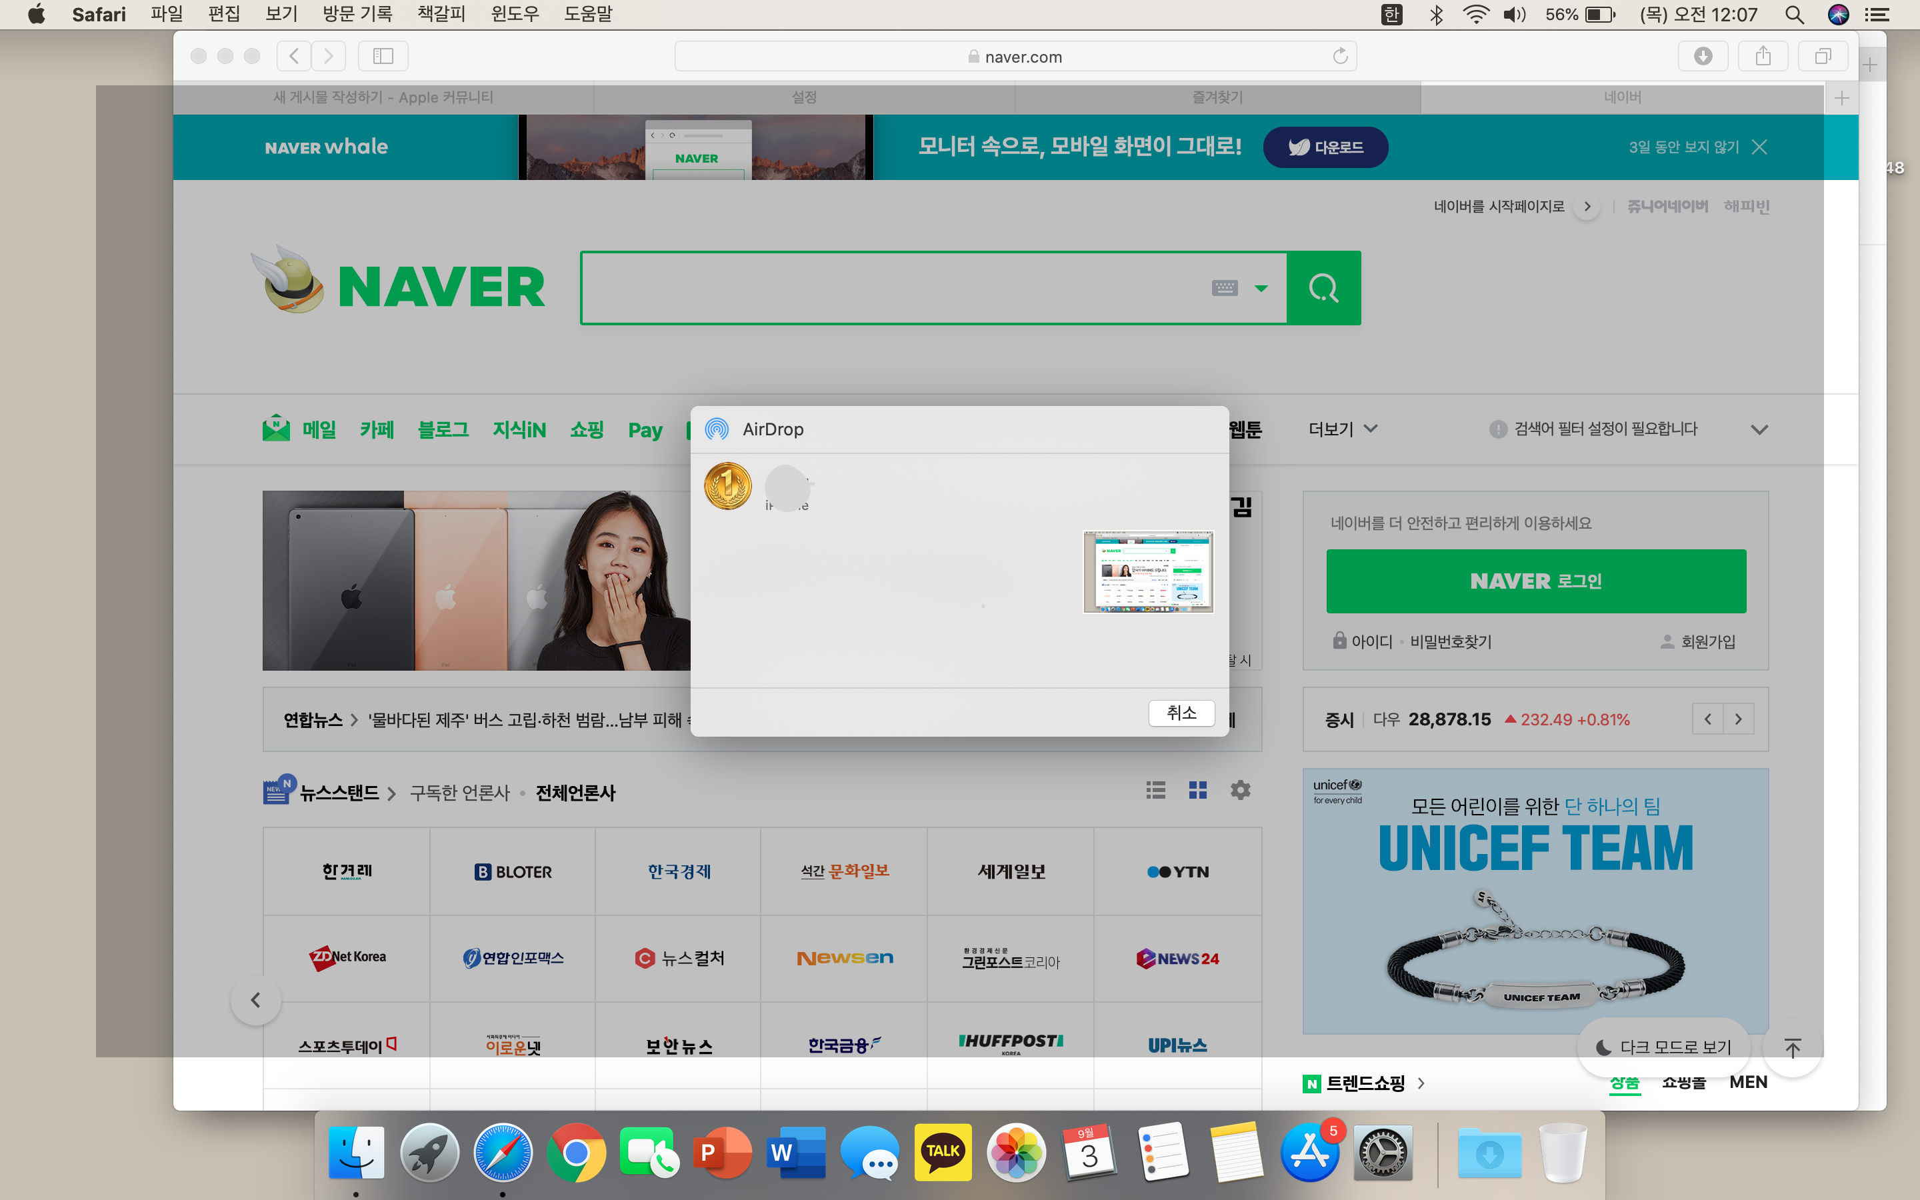Open the on-screen keyboard icon in search box
This screenshot has width=1920, height=1200.
pos(1224,288)
